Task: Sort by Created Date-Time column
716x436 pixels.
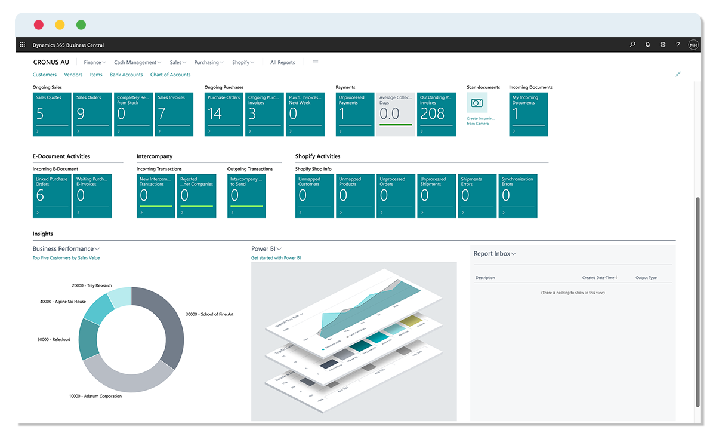Action: (600, 278)
